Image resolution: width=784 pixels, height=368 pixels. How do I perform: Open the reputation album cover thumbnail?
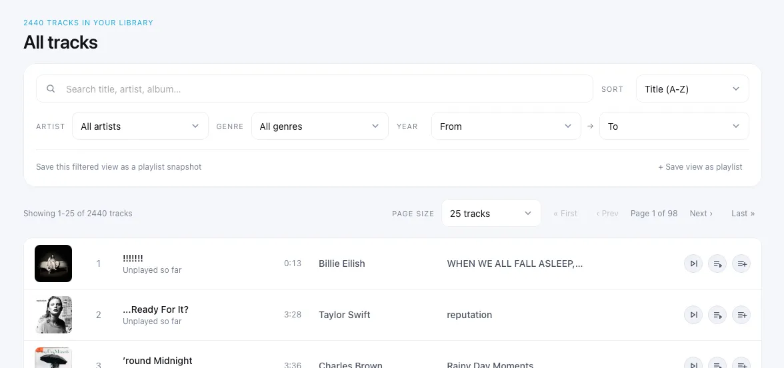pyautogui.click(x=53, y=315)
